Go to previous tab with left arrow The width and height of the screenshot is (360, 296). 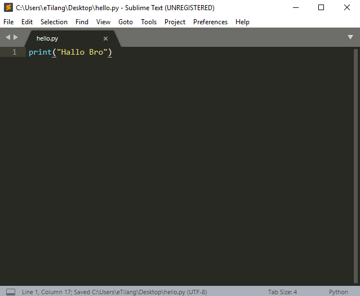[x=8, y=37]
